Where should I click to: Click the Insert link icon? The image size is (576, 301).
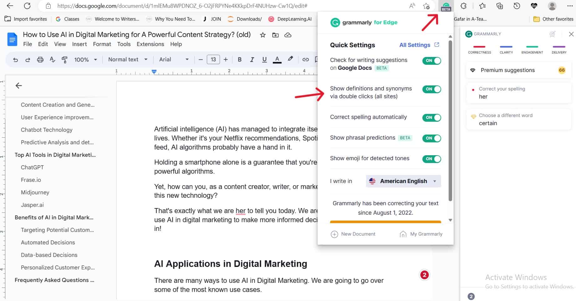click(x=306, y=59)
